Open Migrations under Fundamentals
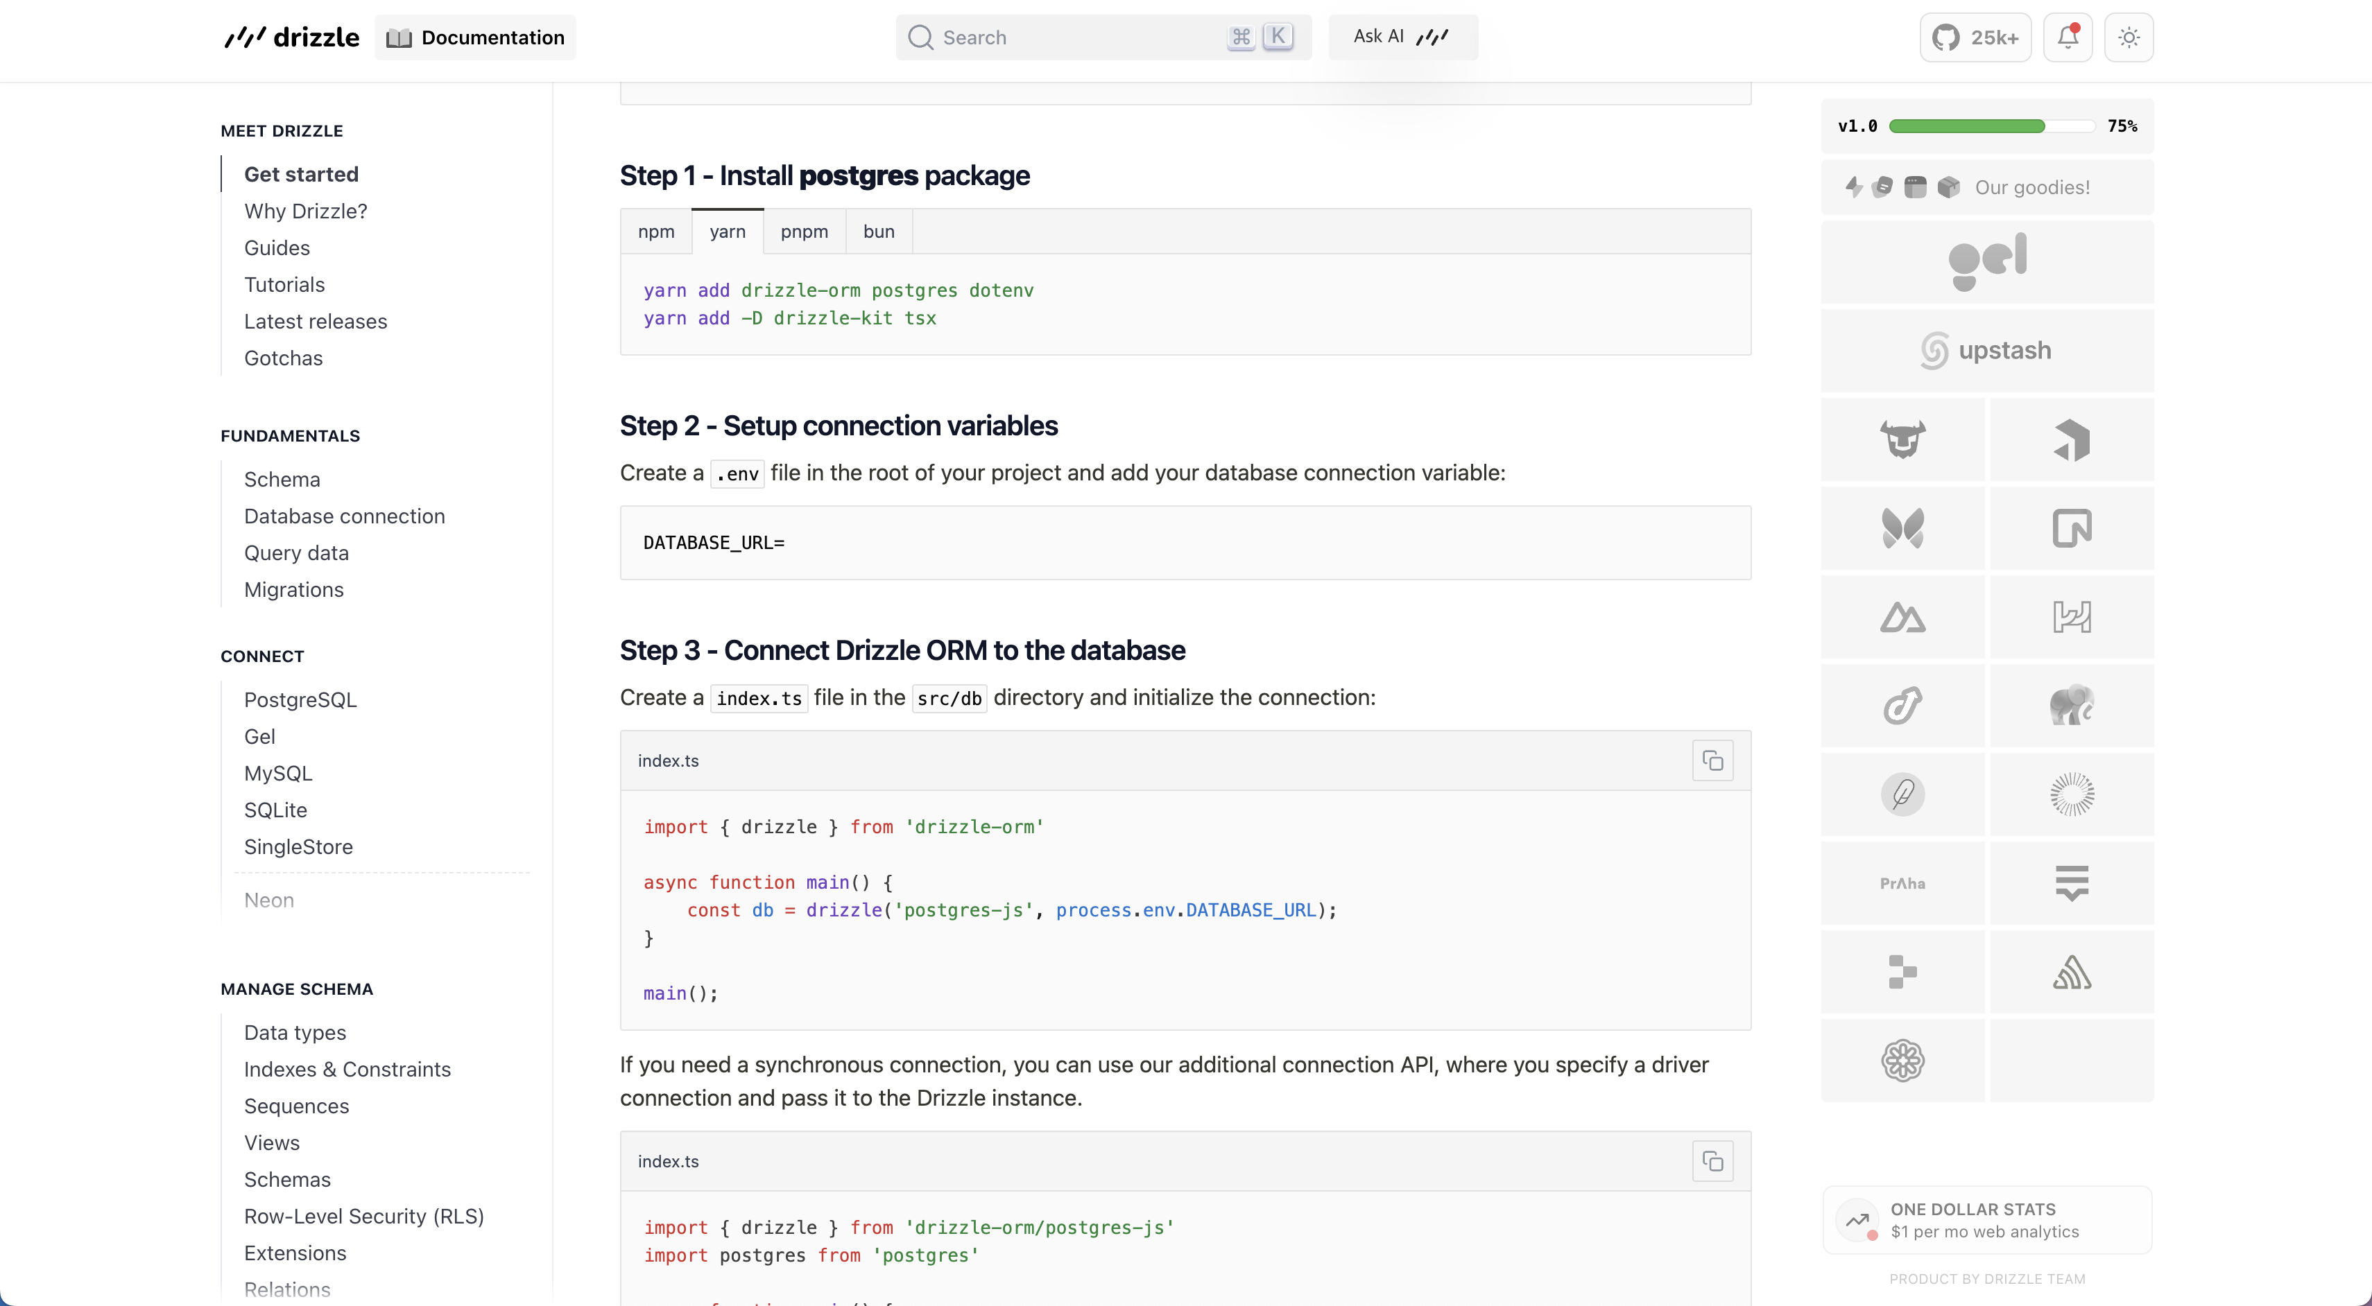 pos(294,590)
